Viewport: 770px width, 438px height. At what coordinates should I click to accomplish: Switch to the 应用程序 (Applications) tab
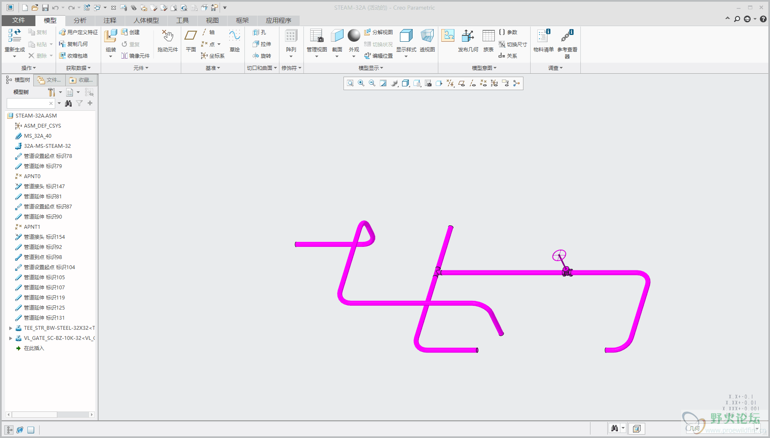pos(279,20)
